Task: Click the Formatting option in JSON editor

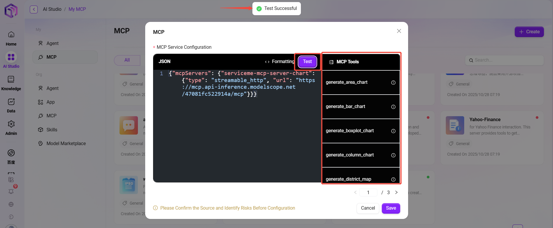Action: click(280, 62)
